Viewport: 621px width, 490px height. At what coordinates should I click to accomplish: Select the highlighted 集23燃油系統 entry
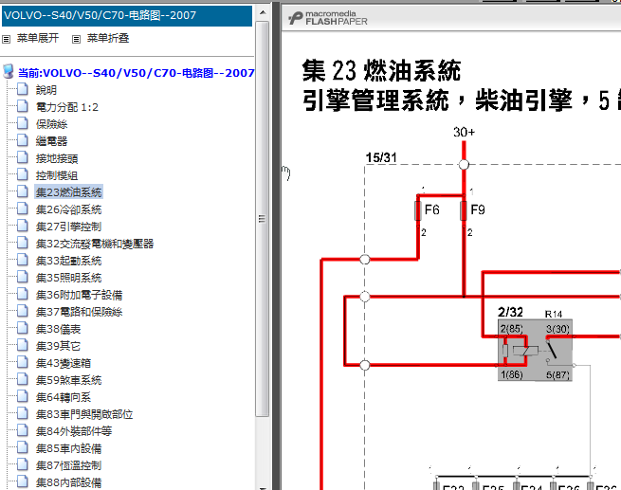[68, 192]
